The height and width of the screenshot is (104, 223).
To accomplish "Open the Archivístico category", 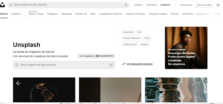I will [x=188, y=14].
